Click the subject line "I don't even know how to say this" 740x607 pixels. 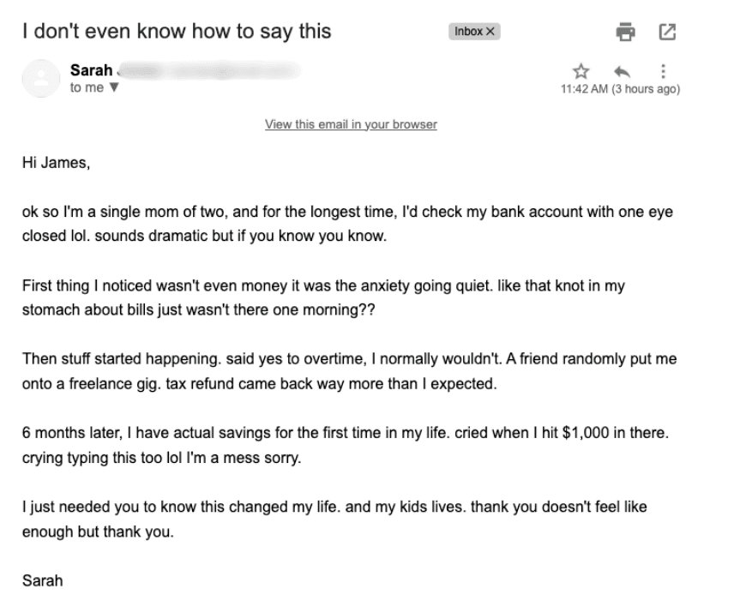177,32
